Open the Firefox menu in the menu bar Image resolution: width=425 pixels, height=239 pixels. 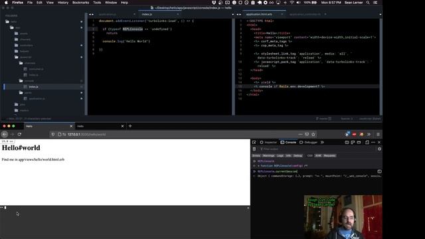(18, 3)
